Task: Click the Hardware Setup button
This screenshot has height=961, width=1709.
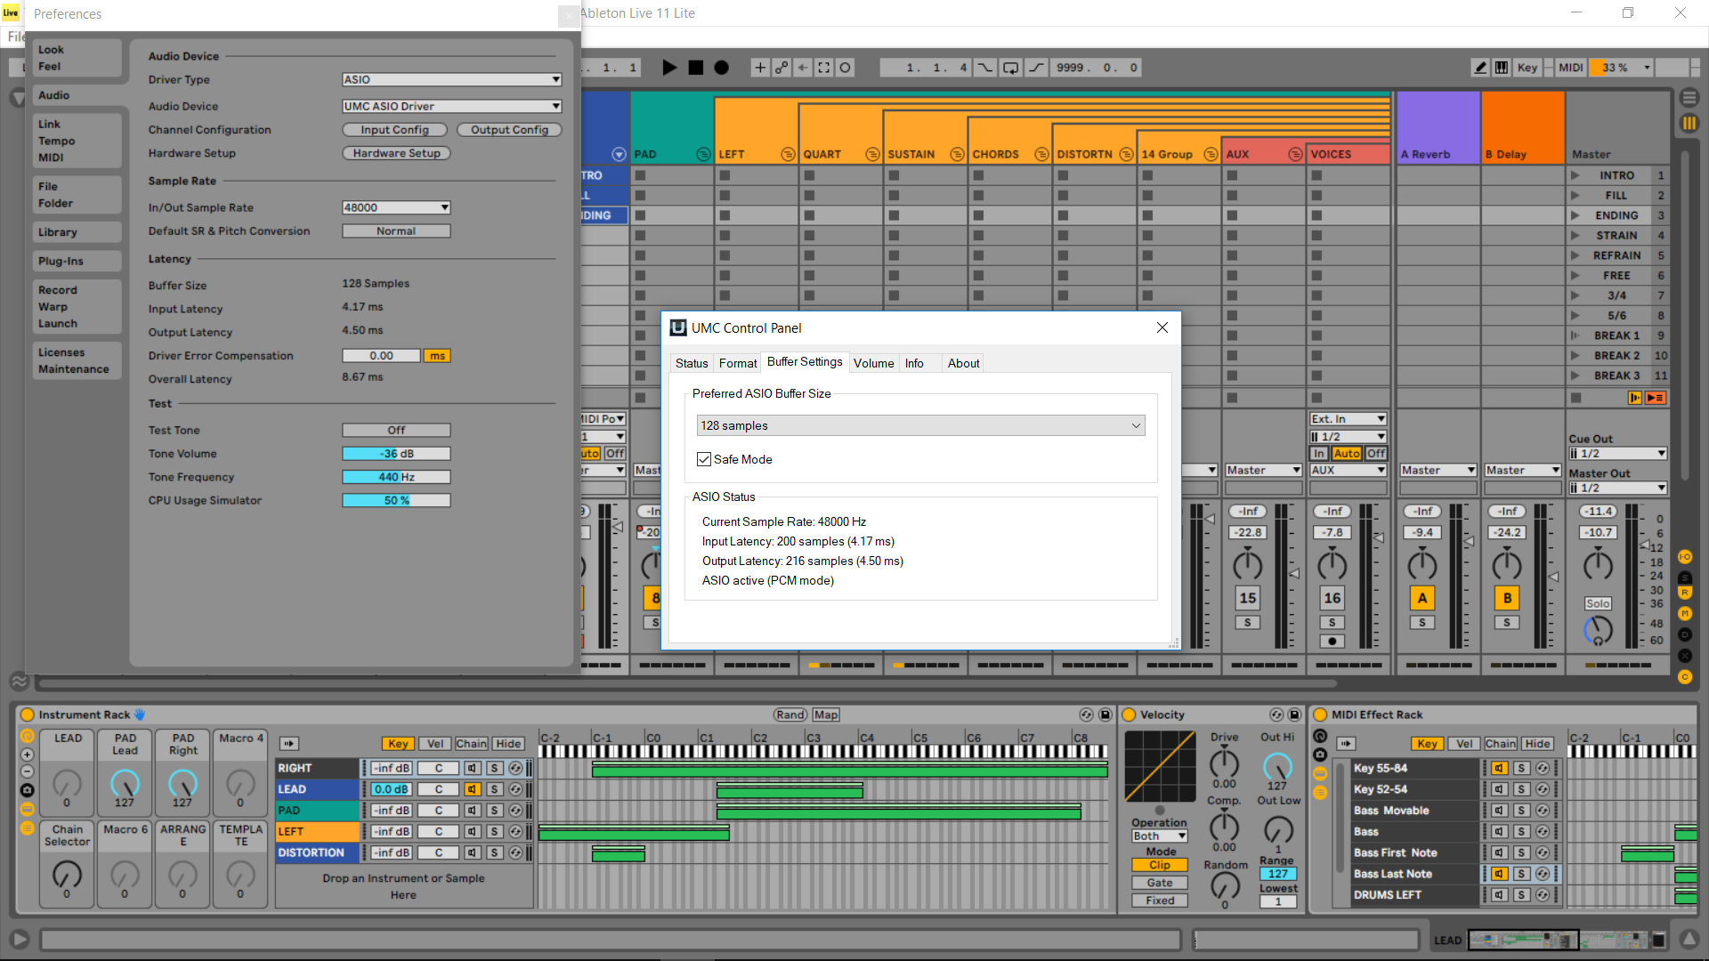Action: (x=396, y=153)
